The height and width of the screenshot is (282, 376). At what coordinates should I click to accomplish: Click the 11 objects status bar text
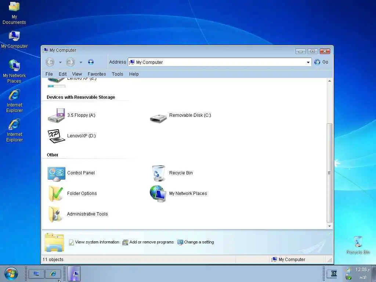53,260
